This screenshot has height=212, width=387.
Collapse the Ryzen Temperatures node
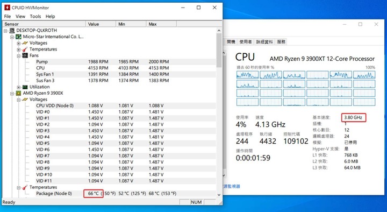[x=19, y=188]
